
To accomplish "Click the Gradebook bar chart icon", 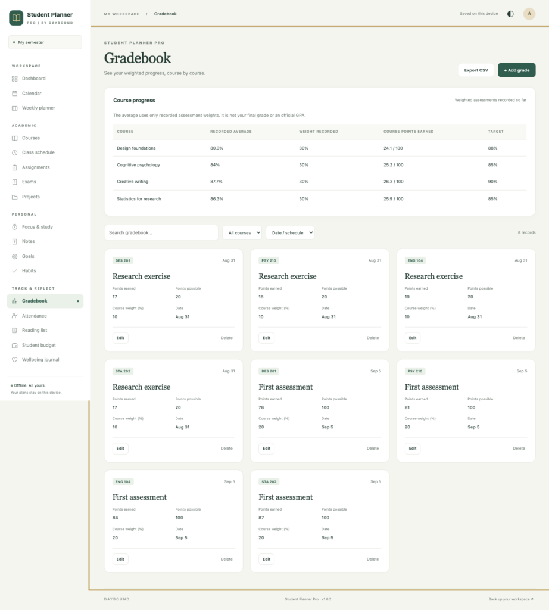I will point(15,301).
